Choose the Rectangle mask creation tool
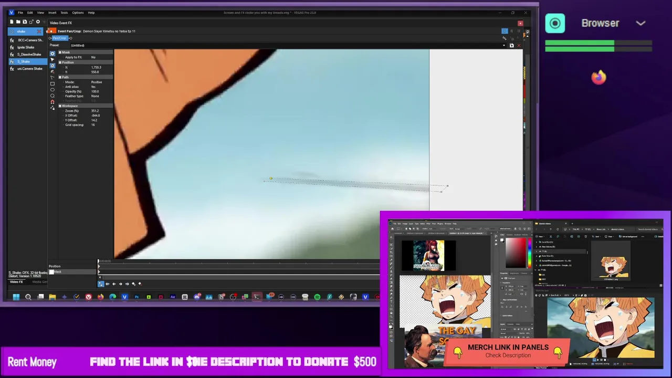 pyautogui.click(x=52, y=83)
